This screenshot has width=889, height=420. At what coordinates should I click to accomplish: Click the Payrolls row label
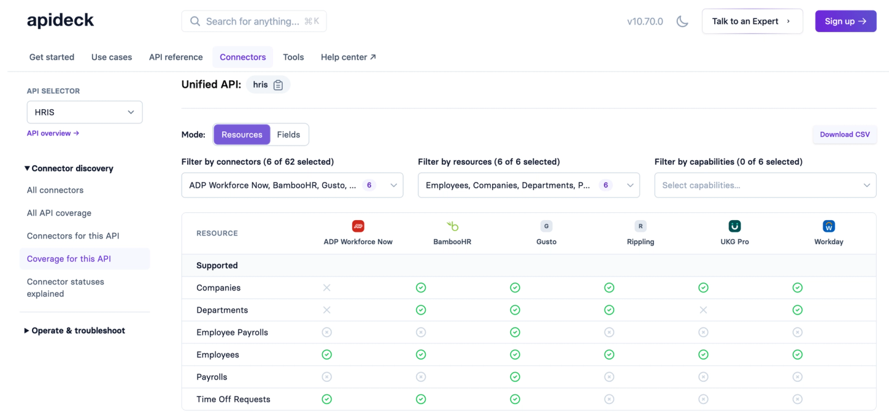click(212, 377)
